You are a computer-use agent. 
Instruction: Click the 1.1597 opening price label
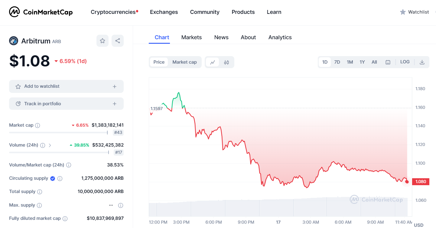coord(157,109)
